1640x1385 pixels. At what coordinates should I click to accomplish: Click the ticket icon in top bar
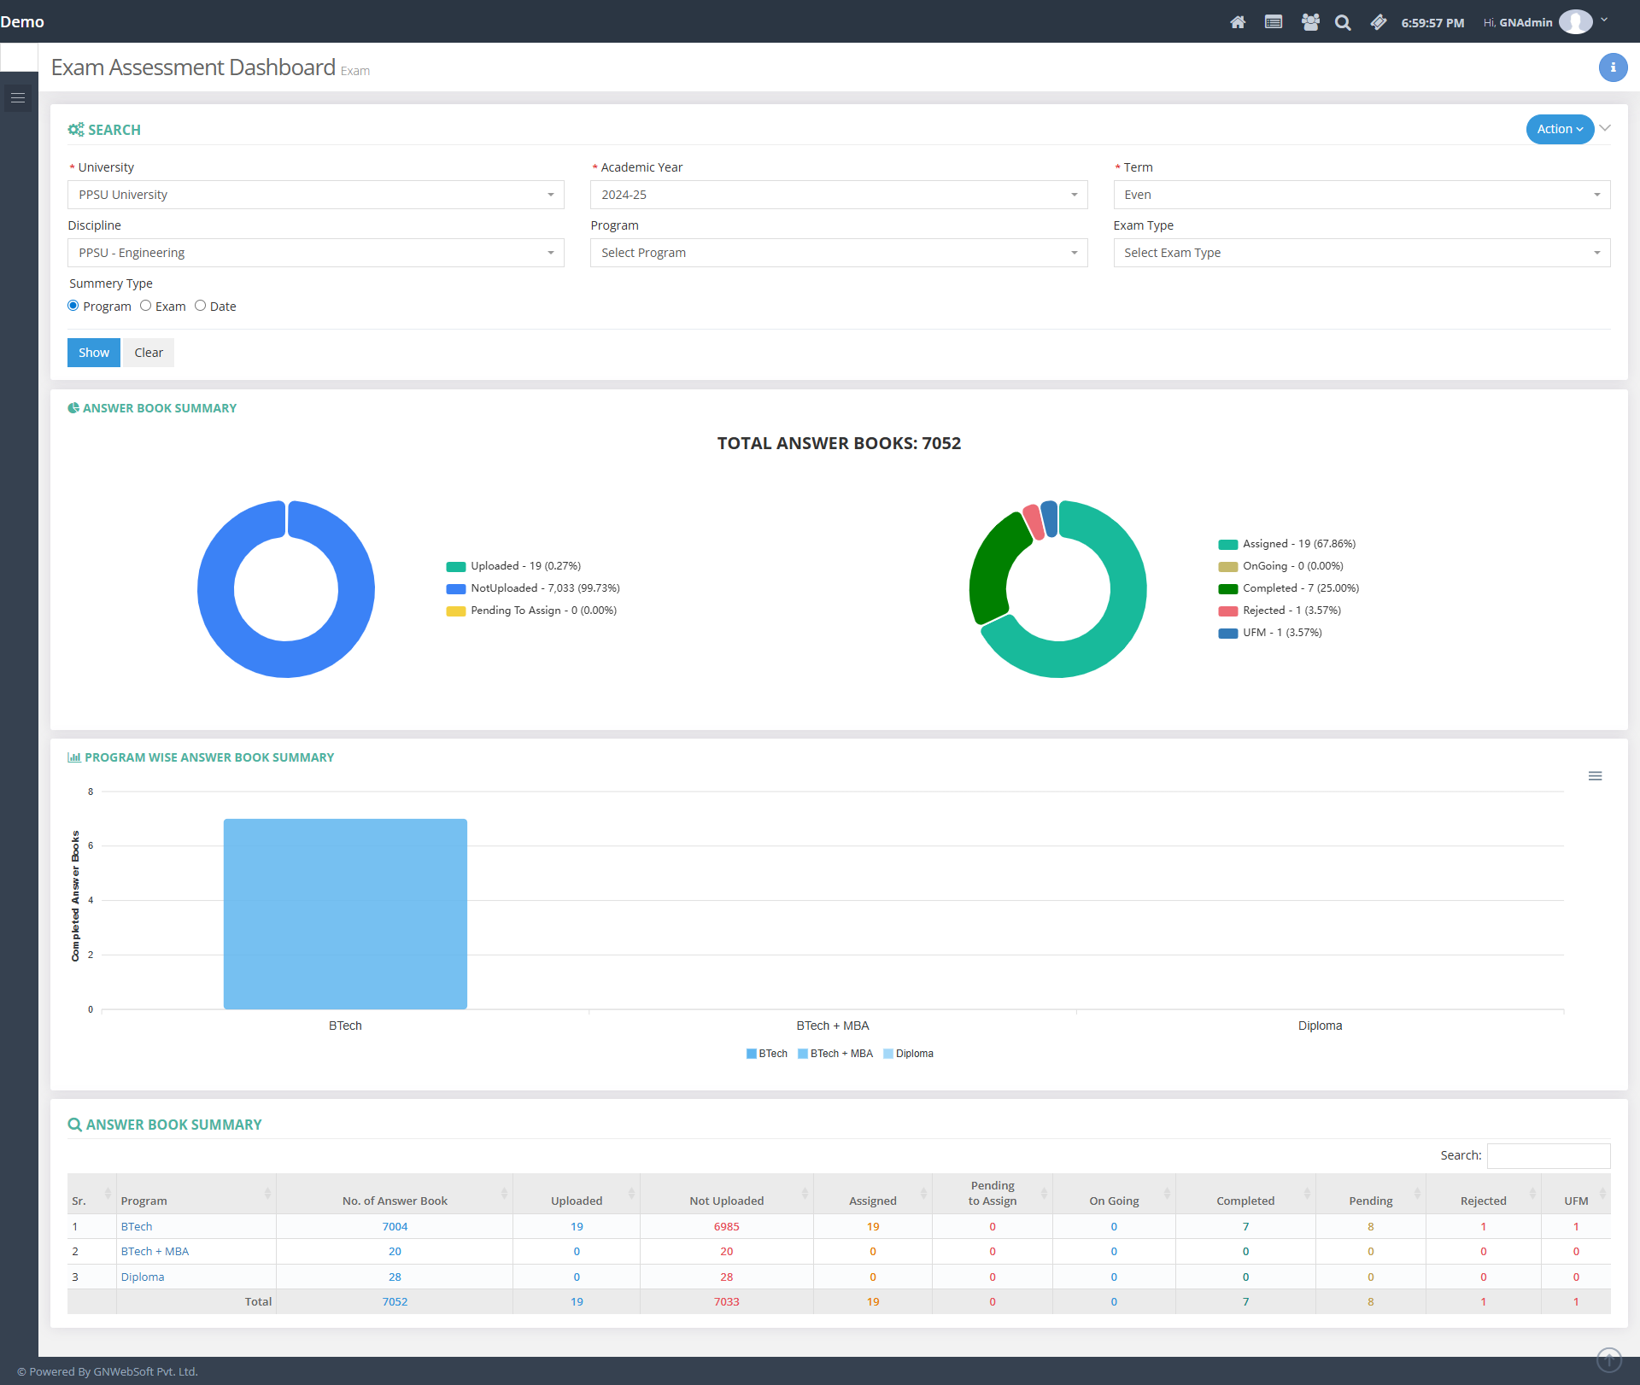coord(1378,22)
